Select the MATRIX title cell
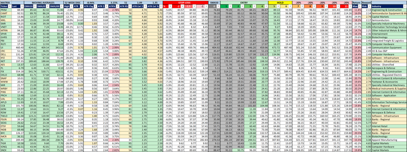The height and width of the screenshot is (152, 407). tap(6, 3)
